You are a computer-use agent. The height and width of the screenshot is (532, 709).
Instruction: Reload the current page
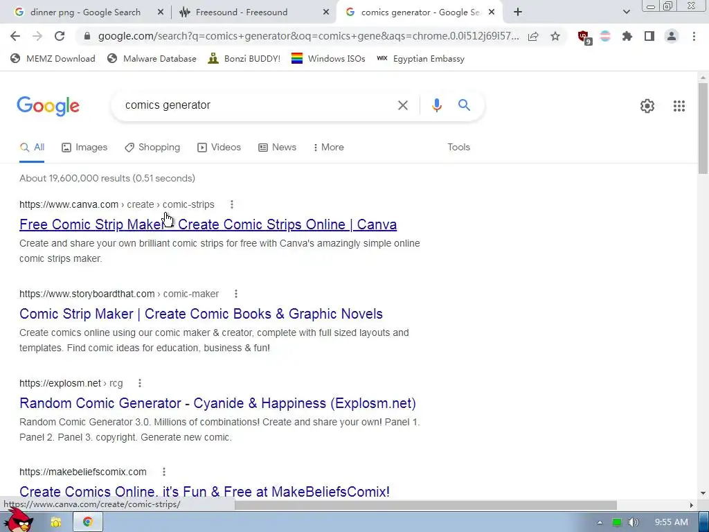[60, 36]
